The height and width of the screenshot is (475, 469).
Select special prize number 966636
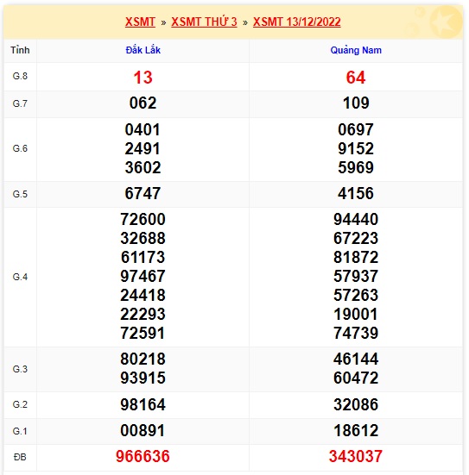pos(143,456)
